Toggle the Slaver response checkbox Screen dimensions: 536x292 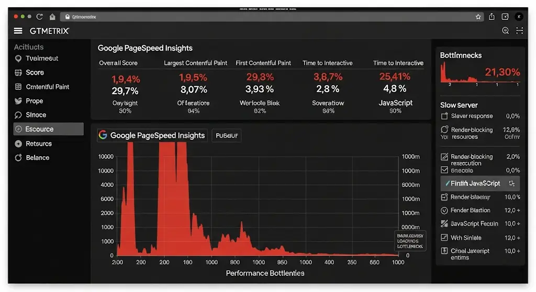pos(444,116)
